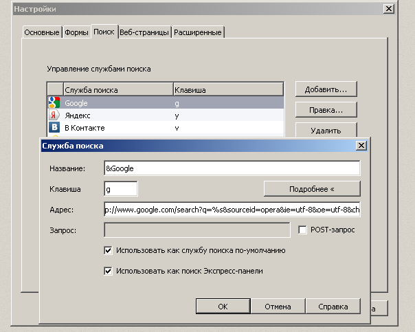The image size is (415, 332).
Task: Close the Служба поиска dialog
Action: [x=361, y=145]
